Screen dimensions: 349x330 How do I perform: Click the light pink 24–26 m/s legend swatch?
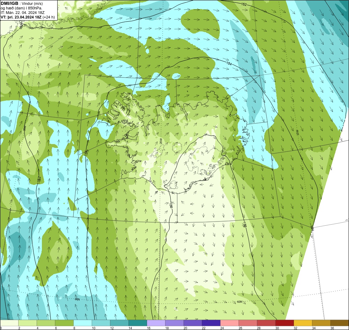(x=230, y=323)
